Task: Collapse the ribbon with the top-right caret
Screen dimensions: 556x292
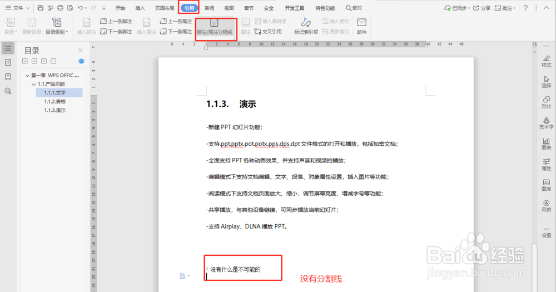Action: coord(547,8)
